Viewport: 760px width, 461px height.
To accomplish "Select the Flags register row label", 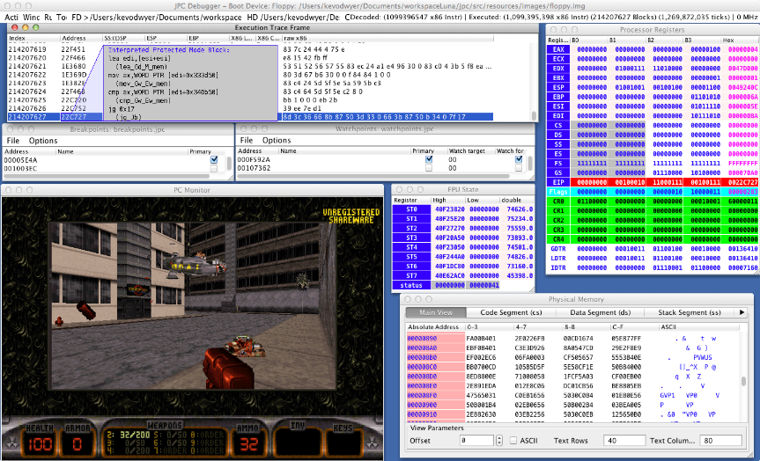I will pos(557,192).
